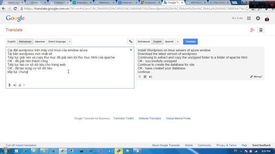The height and width of the screenshot is (154, 275).
Task: Listen to the English translation
Action: (x=150, y=77)
